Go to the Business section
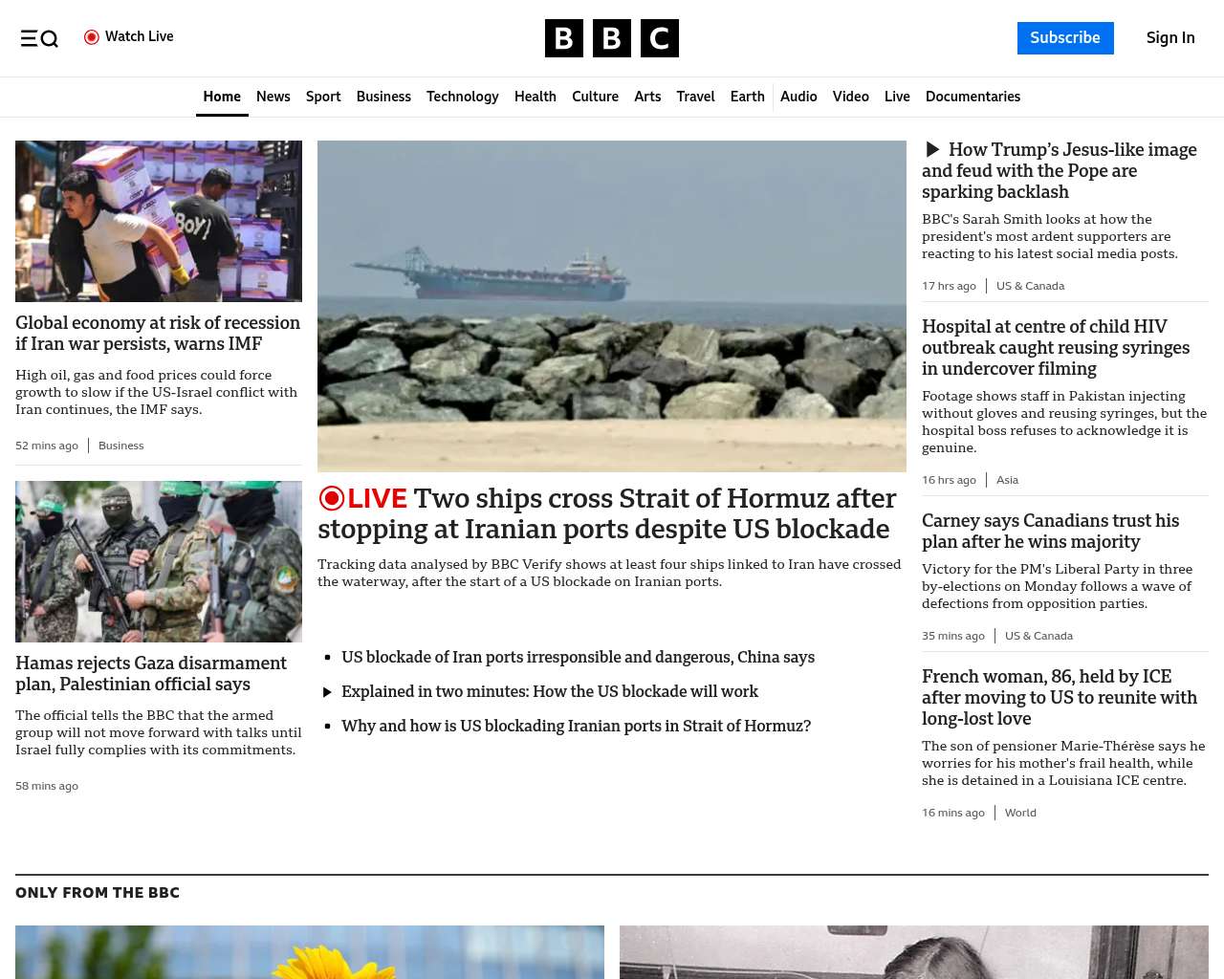1224x979 pixels. [x=383, y=97]
